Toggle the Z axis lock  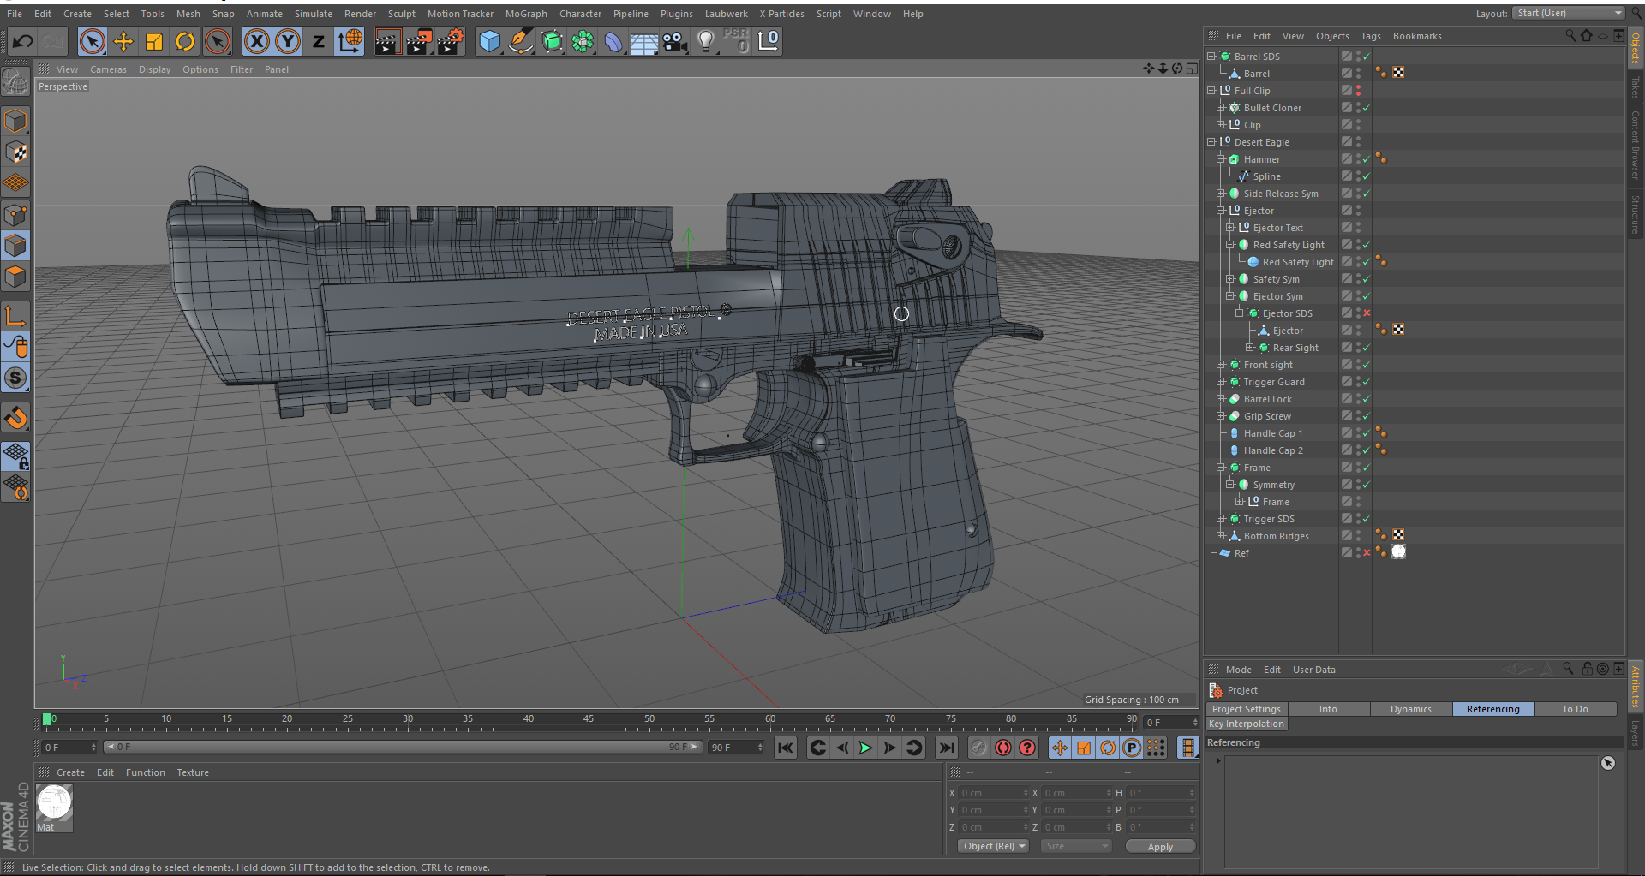(x=319, y=41)
